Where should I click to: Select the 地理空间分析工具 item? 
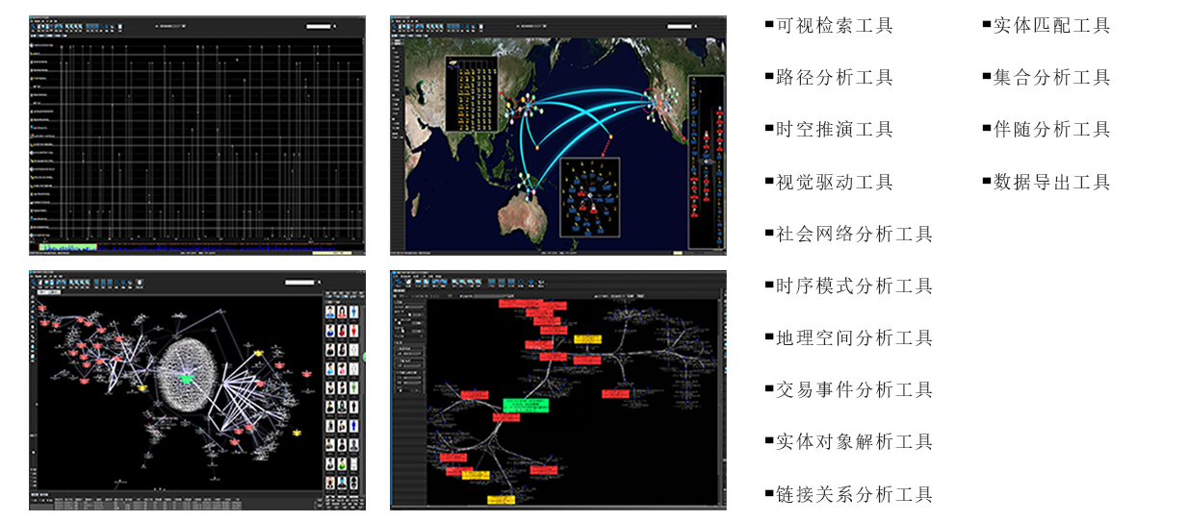pyautogui.click(x=854, y=338)
